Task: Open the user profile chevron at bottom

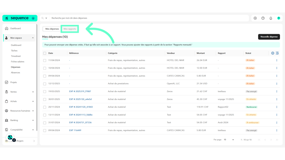Action: click(34, 141)
